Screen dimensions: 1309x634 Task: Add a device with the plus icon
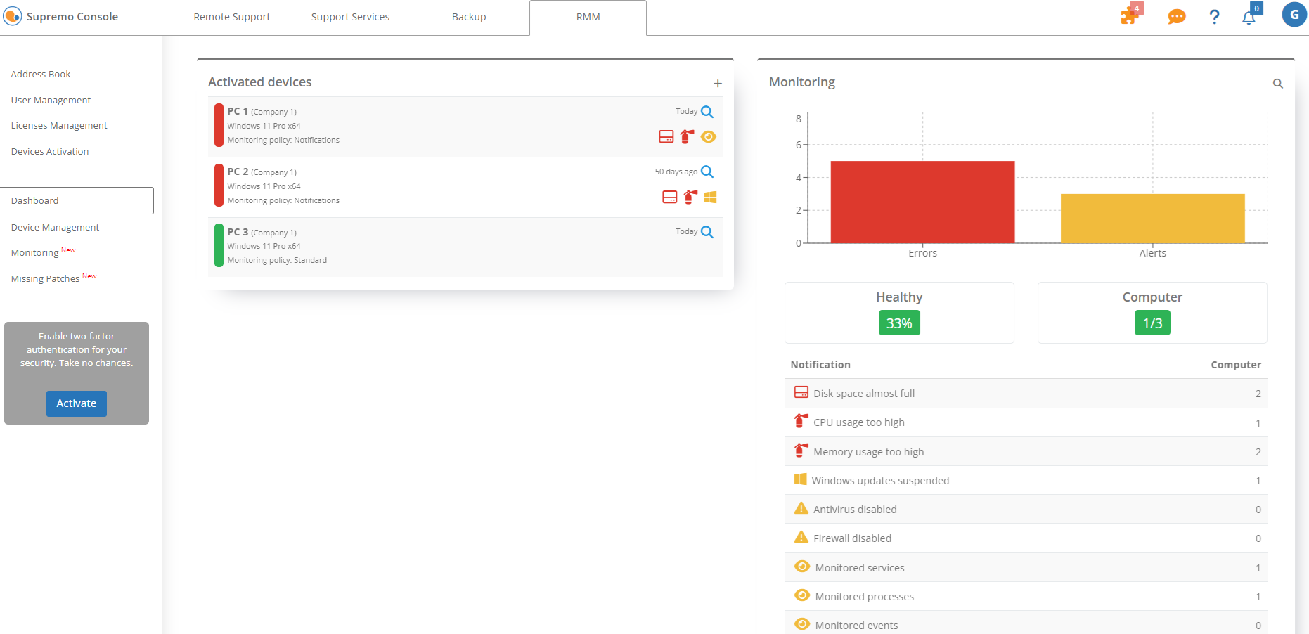point(718,84)
